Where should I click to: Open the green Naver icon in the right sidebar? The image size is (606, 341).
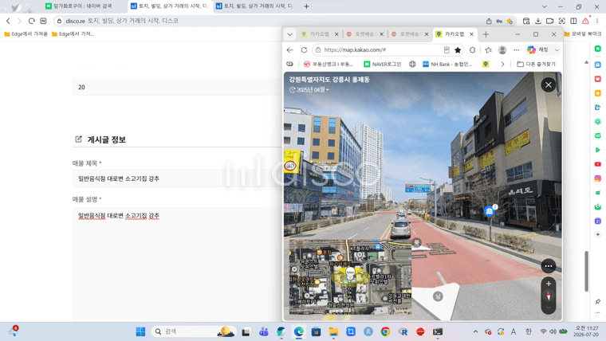point(598,49)
